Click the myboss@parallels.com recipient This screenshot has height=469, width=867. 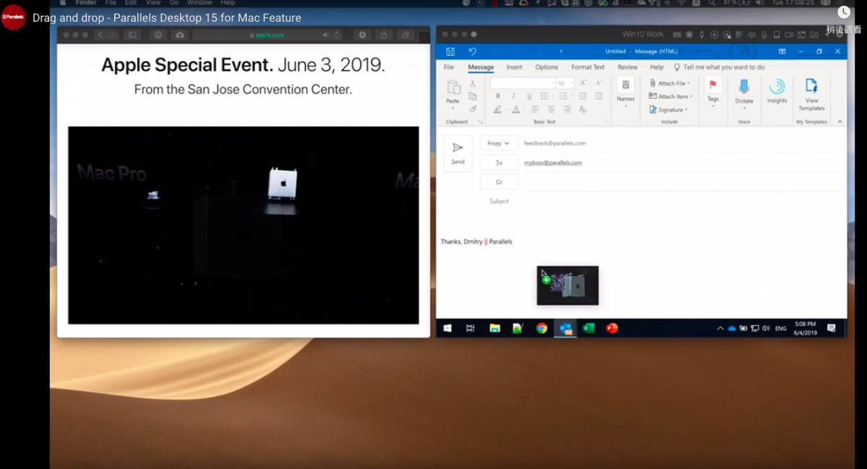pos(553,163)
